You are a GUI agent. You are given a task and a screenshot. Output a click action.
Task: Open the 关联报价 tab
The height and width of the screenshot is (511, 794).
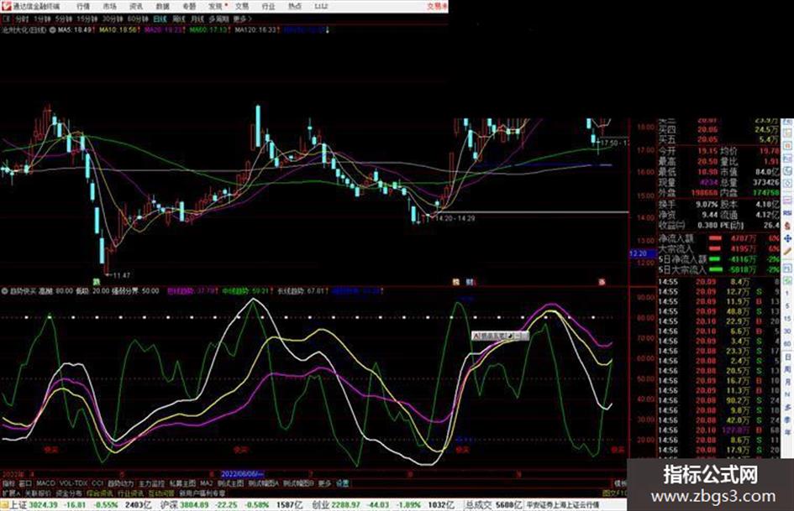click(x=38, y=493)
